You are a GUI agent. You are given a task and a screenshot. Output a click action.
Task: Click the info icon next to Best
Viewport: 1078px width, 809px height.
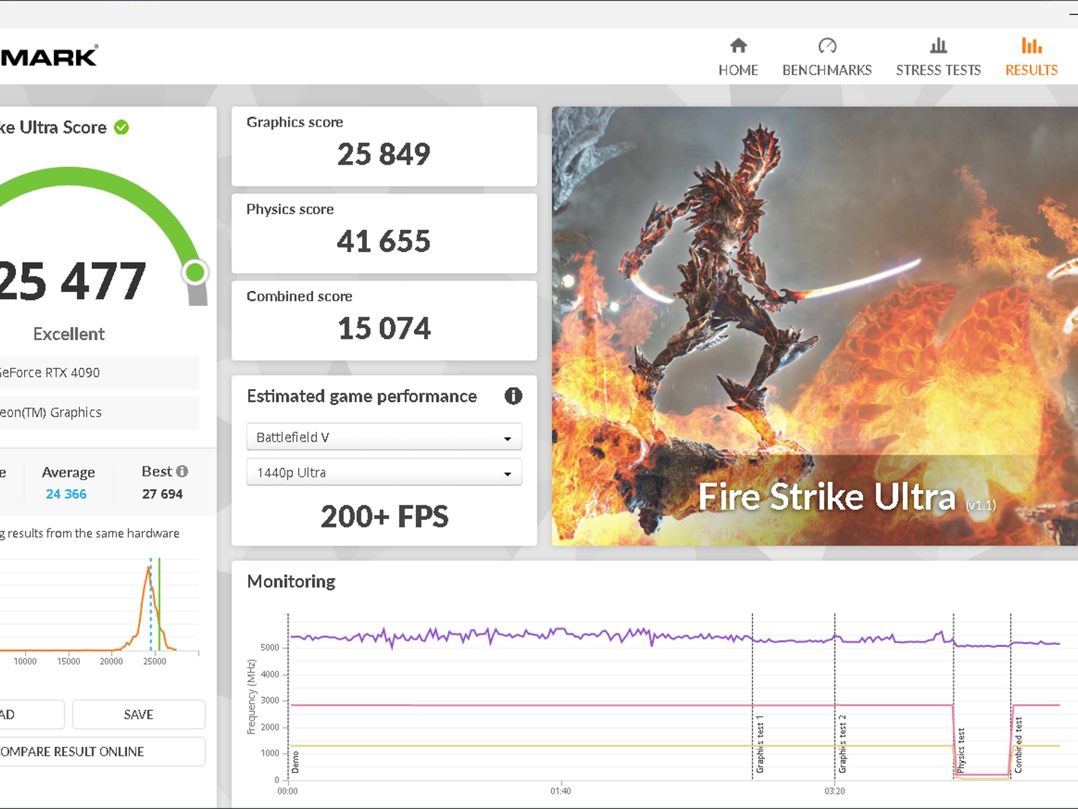click(x=182, y=471)
